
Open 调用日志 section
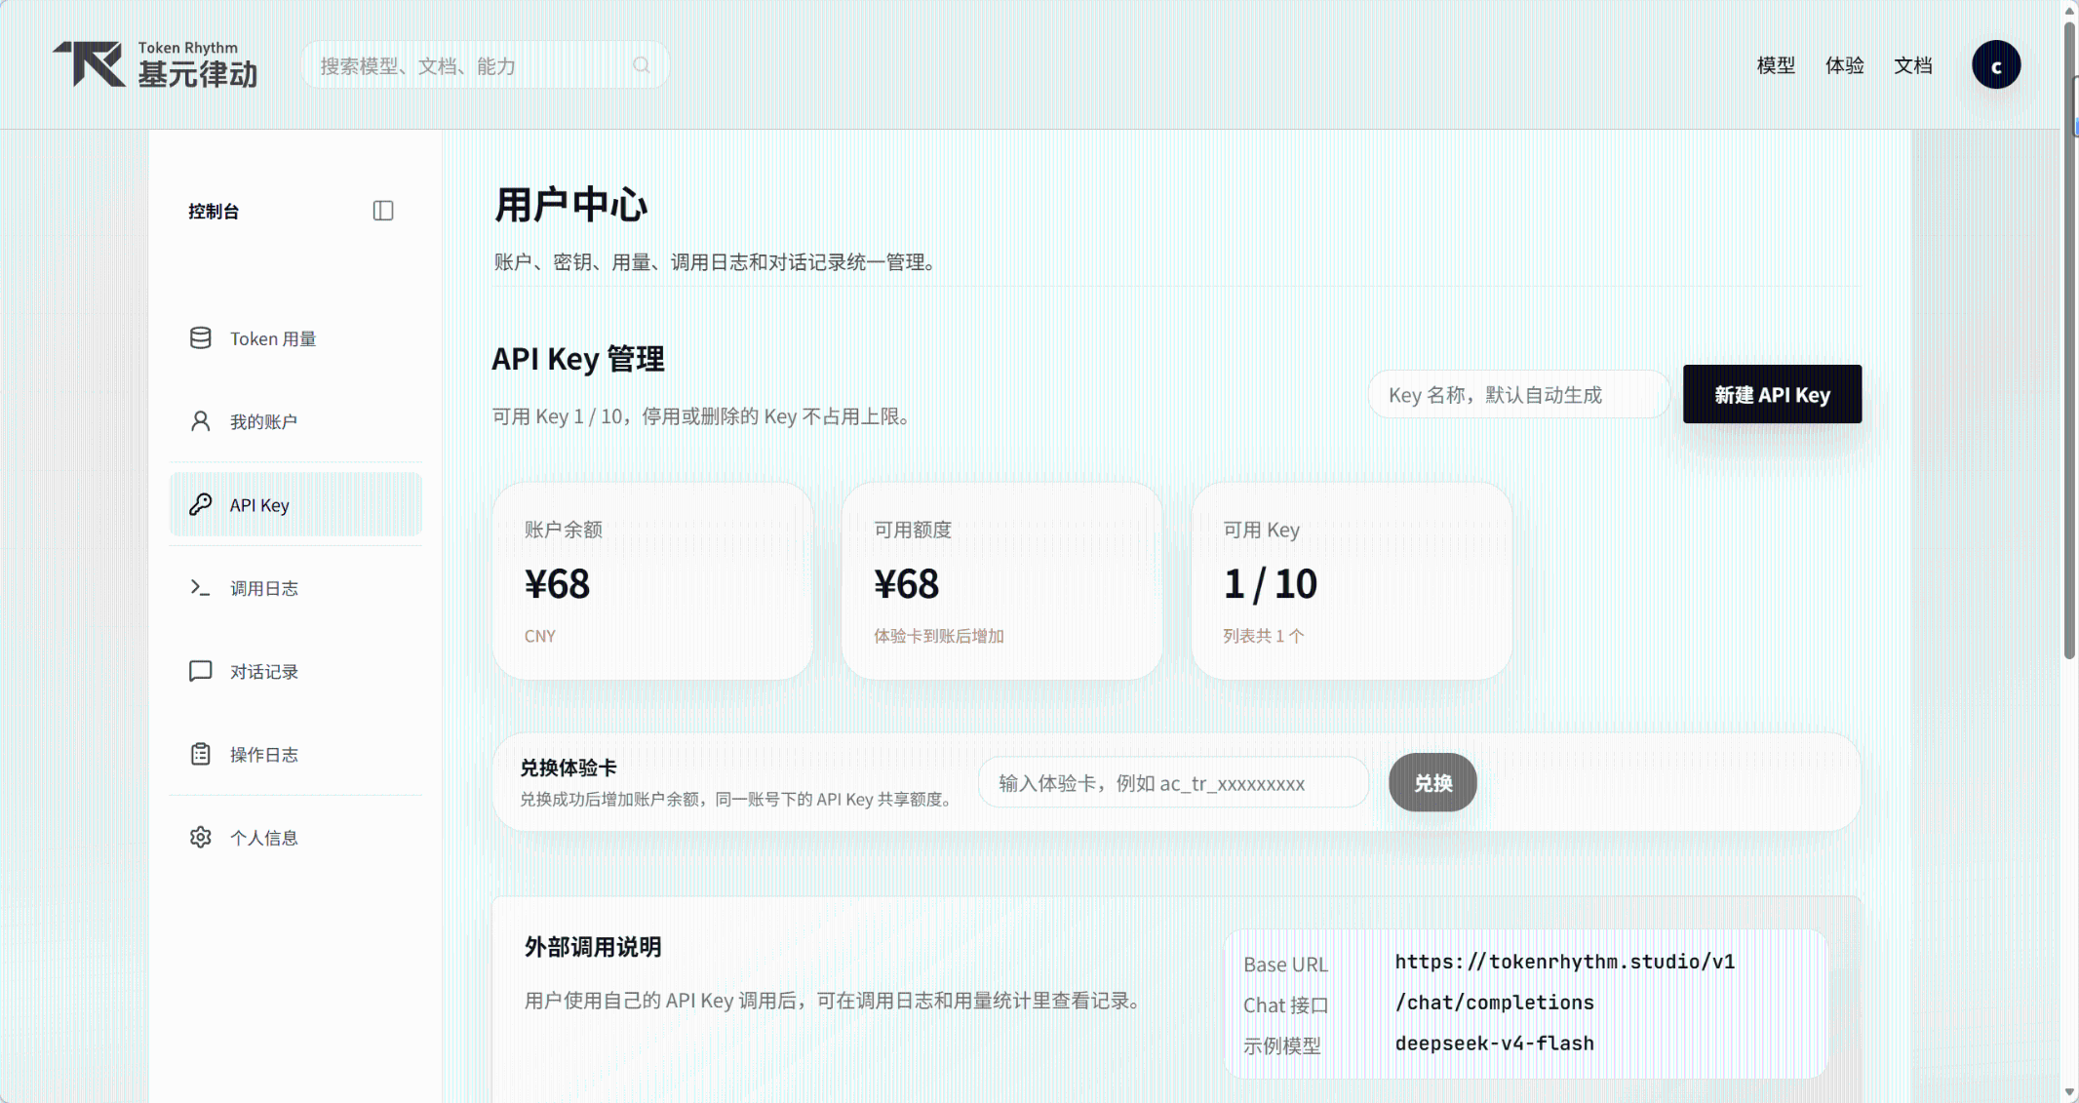tap(295, 588)
